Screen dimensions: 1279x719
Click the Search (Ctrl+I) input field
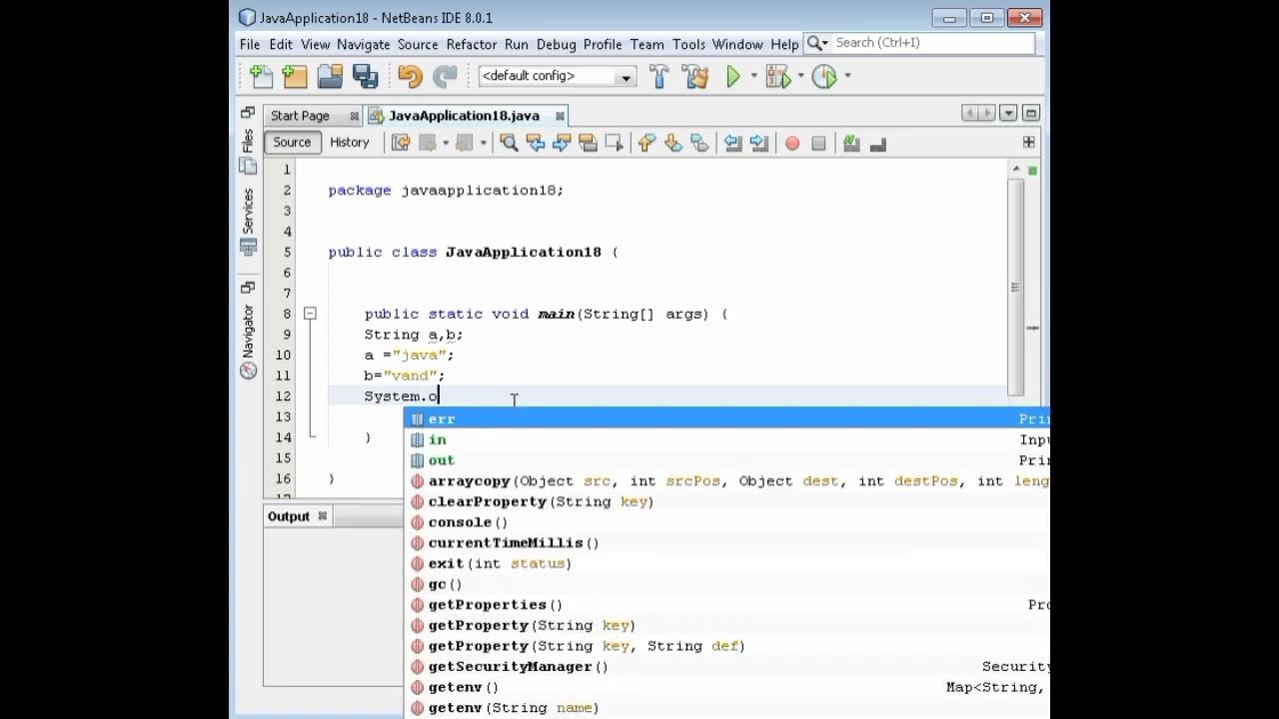point(932,43)
